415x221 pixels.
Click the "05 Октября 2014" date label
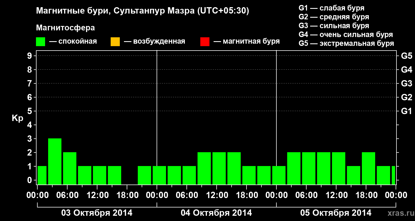tap(336, 213)
